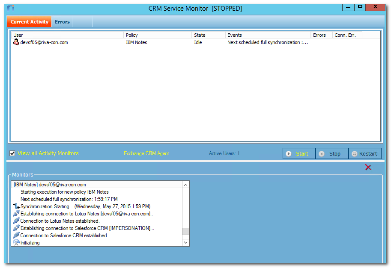Screen dimensions: 391x268
Task: Toggle View all Activity Monitors checkbox
Action: click(x=12, y=153)
